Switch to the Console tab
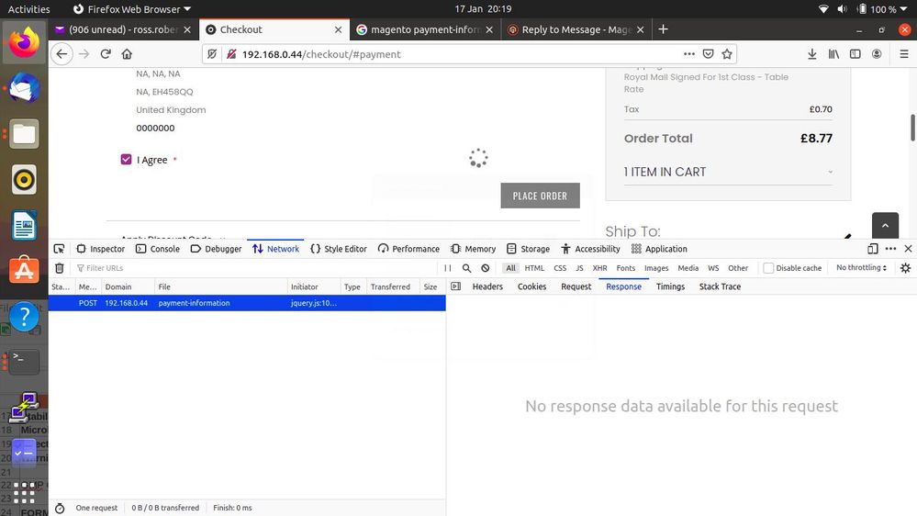 point(158,249)
